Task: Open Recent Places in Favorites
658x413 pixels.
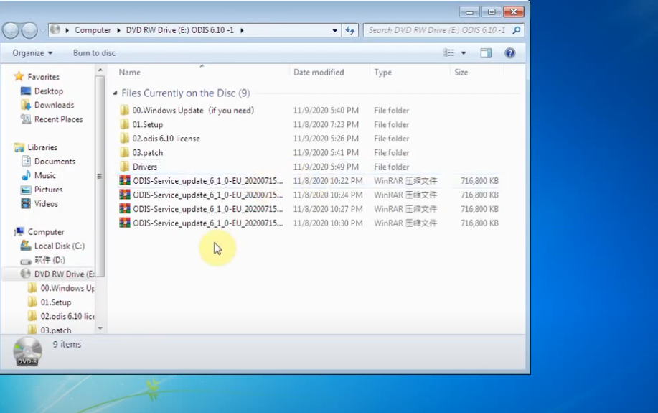Action: [x=58, y=119]
